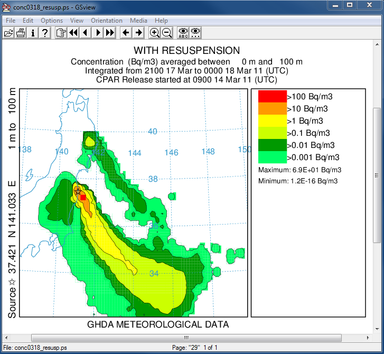Zoom in with the magnifier plus icon
This screenshot has height=354, width=384.
click(x=155, y=33)
